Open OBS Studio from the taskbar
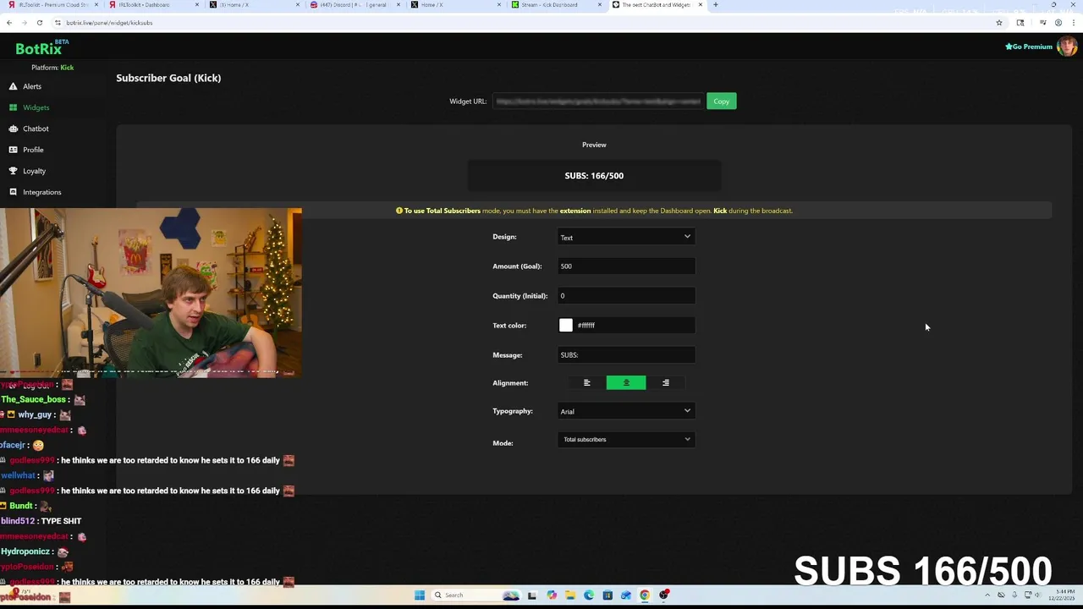The height and width of the screenshot is (609, 1083). tap(664, 595)
